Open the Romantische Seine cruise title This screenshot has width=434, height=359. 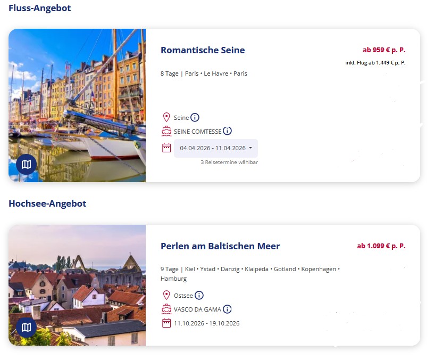(203, 50)
